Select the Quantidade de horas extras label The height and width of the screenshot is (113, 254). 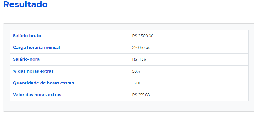pyautogui.click(x=43, y=83)
